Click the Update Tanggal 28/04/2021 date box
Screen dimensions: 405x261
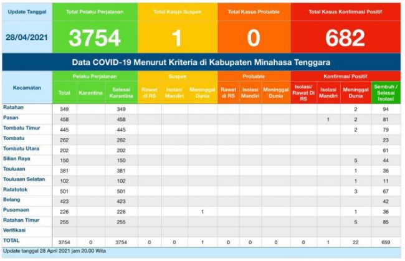tap(26, 30)
